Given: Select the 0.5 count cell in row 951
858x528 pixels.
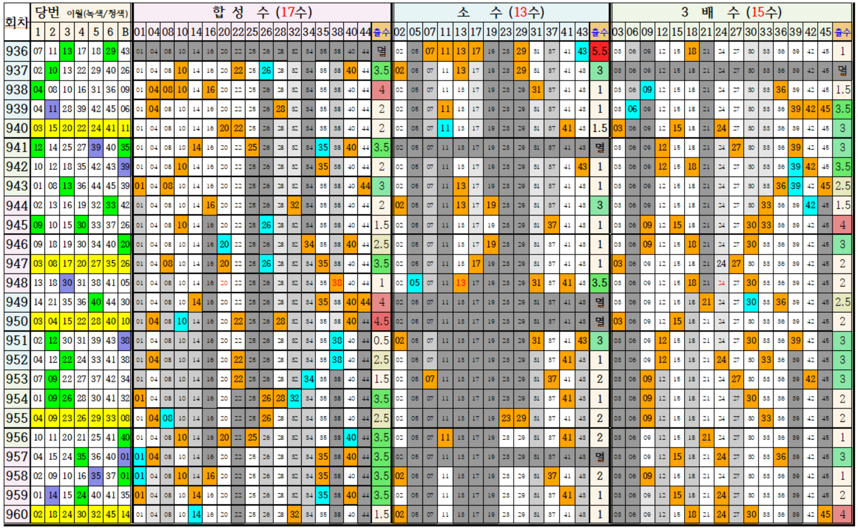Looking at the screenshot, I should (381, 340).
